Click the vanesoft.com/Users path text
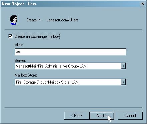 coord(62,20)
